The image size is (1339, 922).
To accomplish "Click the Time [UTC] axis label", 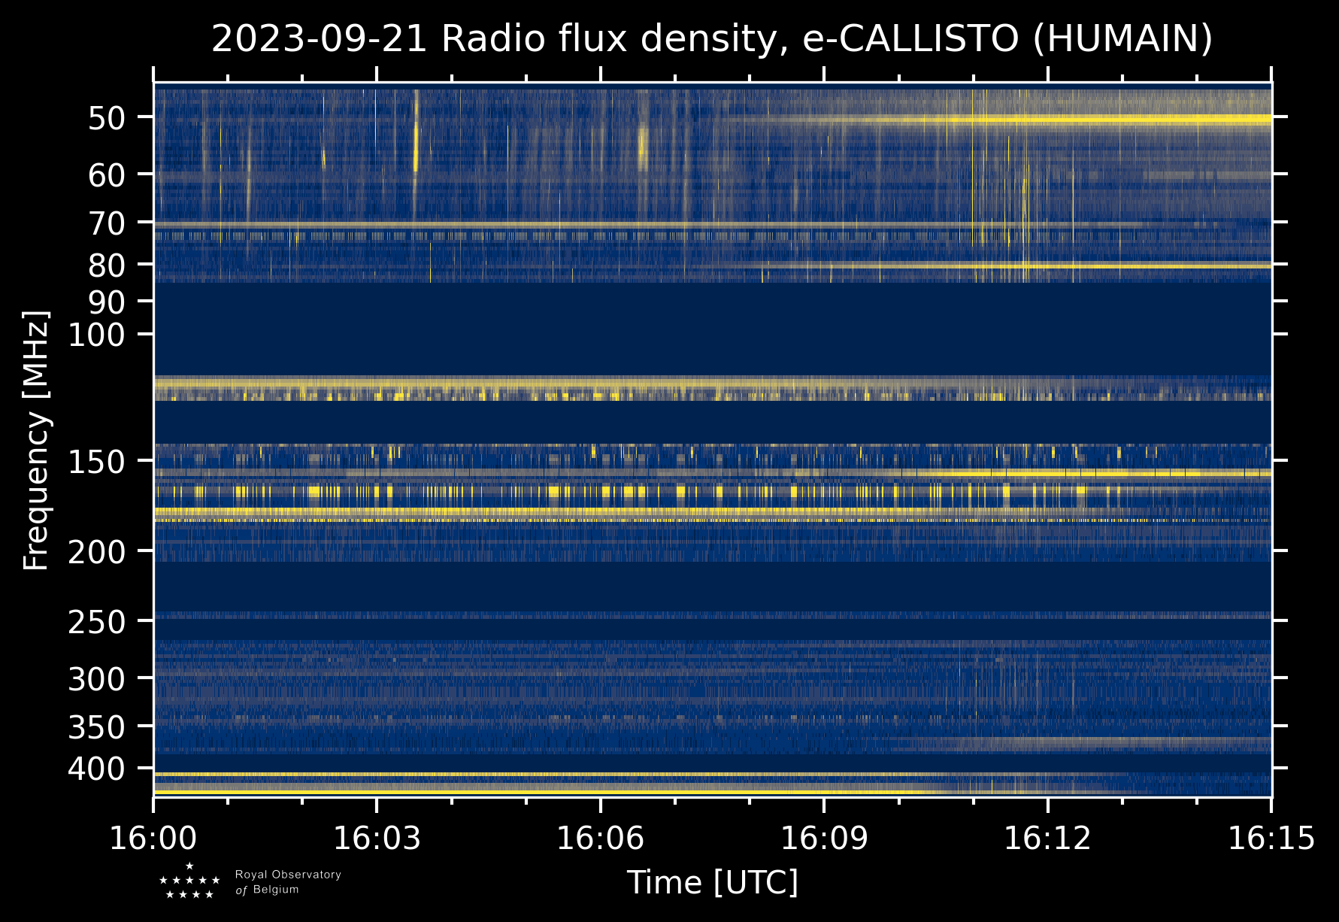I will click(x=712, y=882).
